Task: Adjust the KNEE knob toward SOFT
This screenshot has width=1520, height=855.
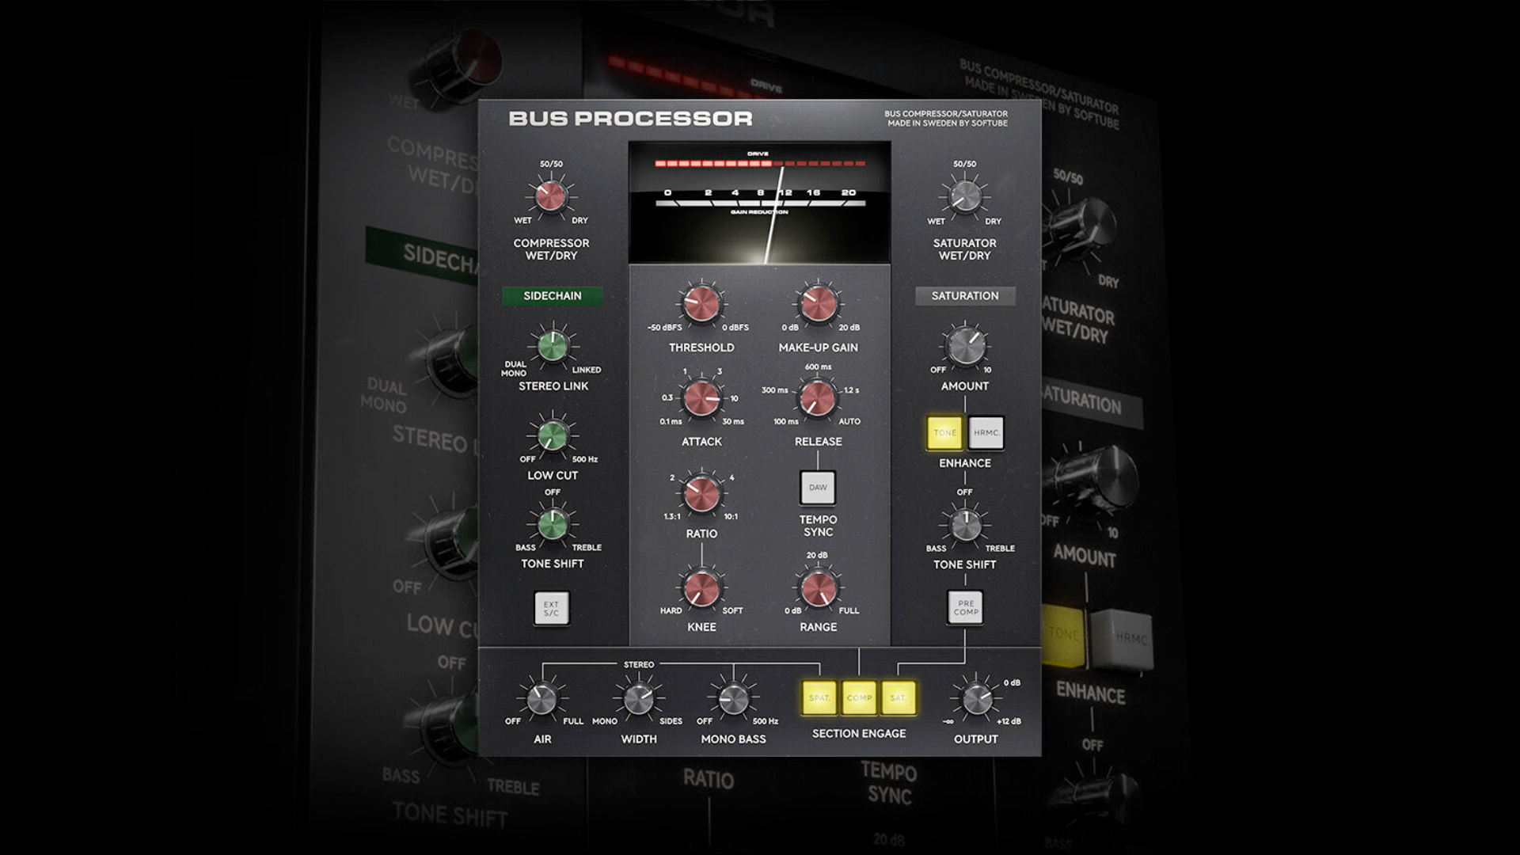Action: [x=701, y=591]
